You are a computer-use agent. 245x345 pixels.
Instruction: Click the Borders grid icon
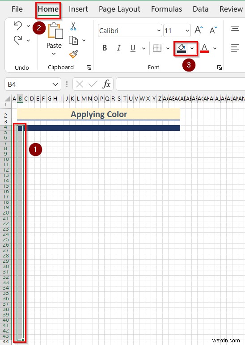(157, 48)
